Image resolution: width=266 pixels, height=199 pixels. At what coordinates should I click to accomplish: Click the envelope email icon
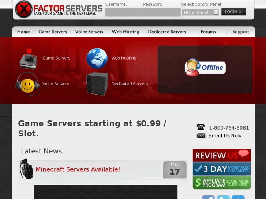201,135
